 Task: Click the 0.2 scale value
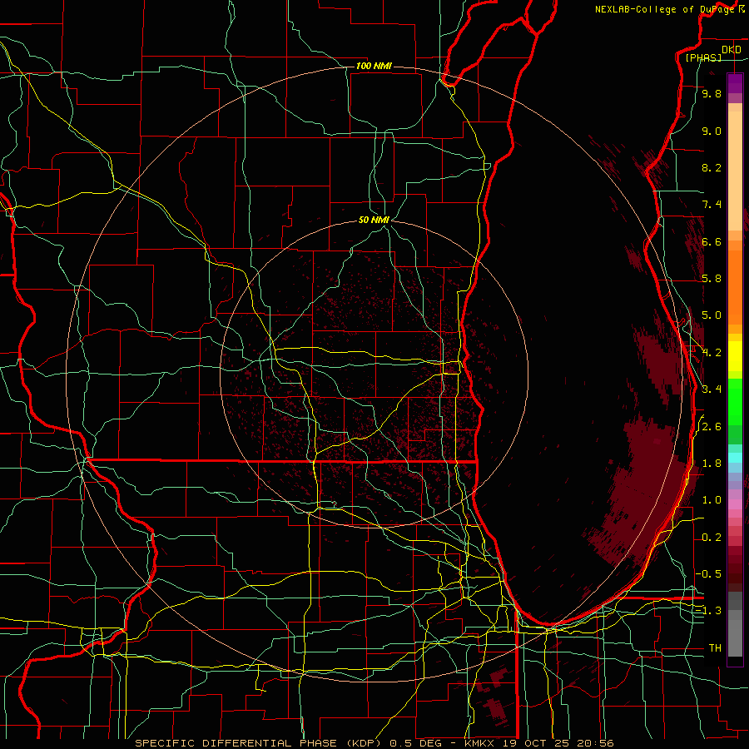click(712, 538)
